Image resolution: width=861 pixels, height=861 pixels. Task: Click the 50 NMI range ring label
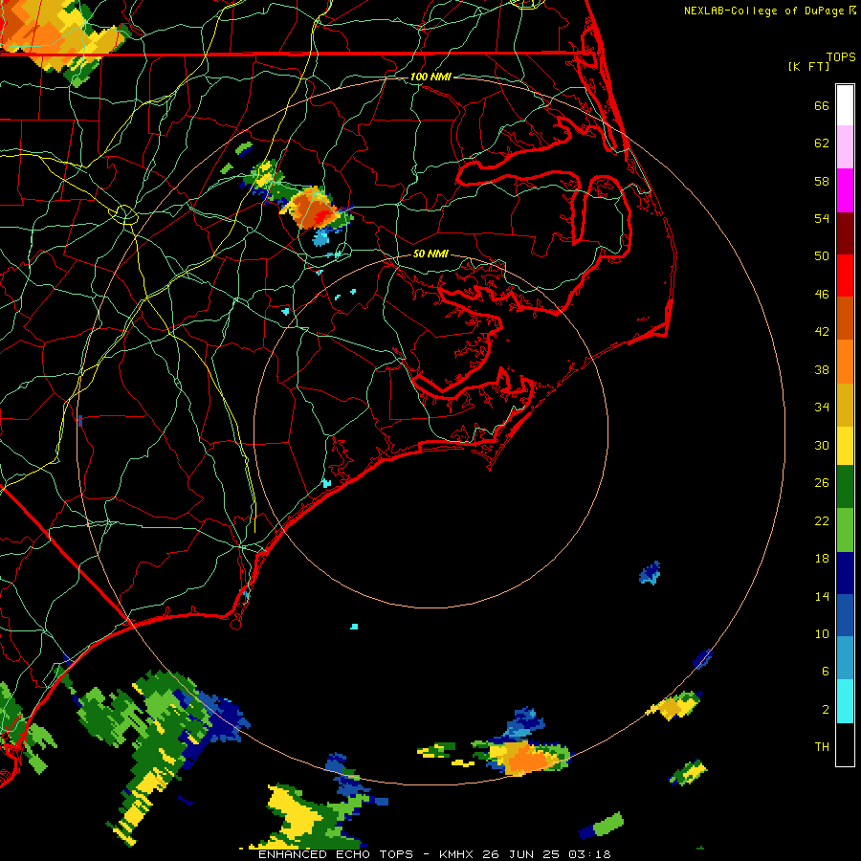pos(430,254)
